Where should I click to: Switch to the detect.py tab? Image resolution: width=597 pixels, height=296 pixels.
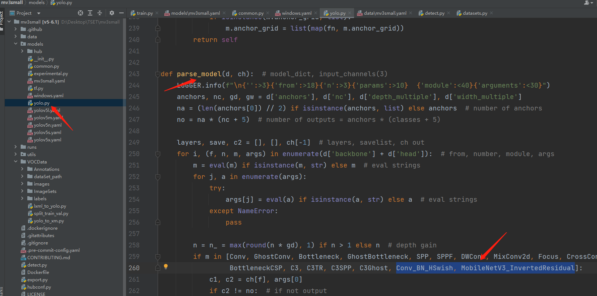click(434, 13)
